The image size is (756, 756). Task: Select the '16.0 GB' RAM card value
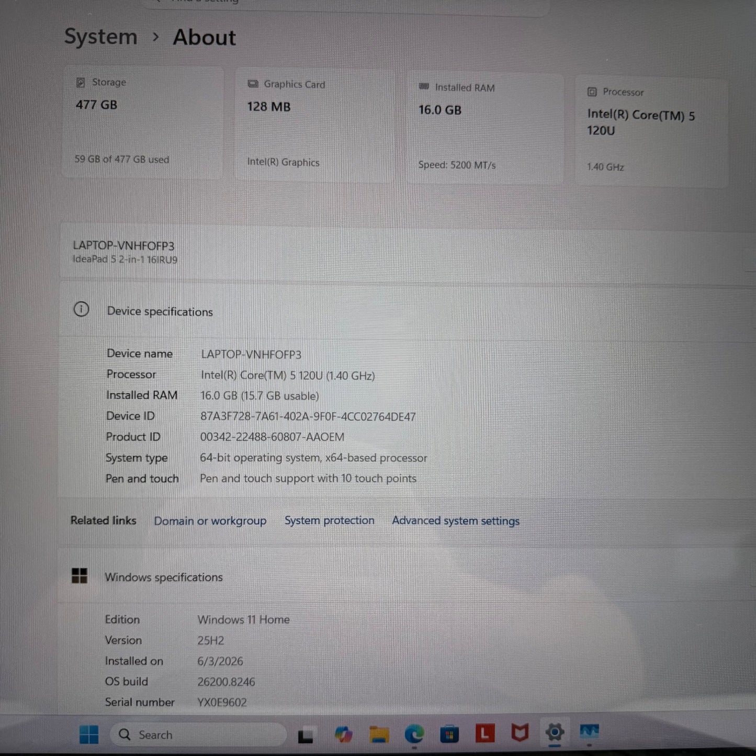tap(440, 110)
